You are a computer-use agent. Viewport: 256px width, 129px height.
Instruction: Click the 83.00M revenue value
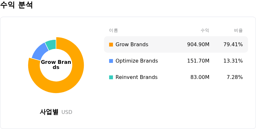click(x=200, y=77)
